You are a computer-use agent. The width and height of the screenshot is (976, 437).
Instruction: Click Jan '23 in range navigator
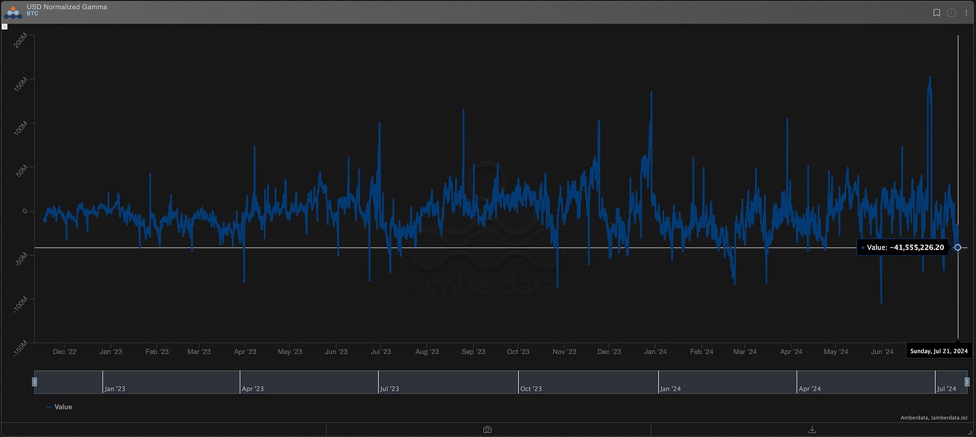[x=114, y=389]
